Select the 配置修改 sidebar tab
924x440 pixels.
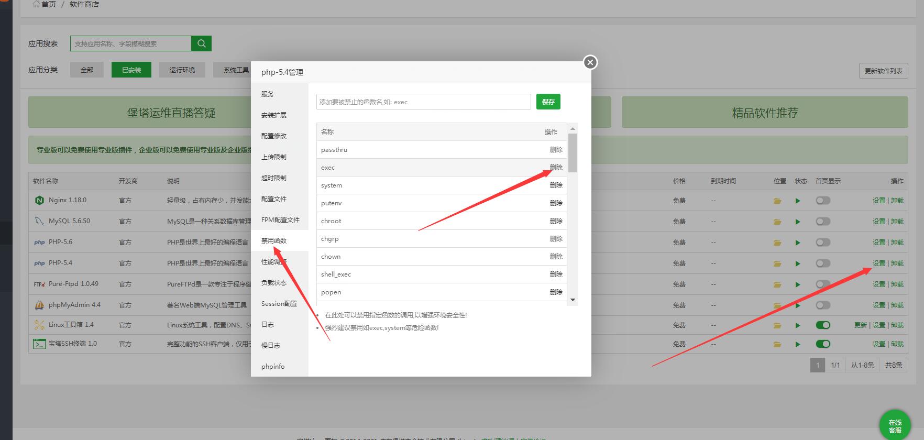coord(274,136)
